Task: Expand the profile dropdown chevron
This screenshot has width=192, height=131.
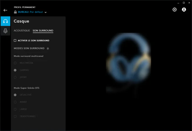Action: tap(45, 12)
